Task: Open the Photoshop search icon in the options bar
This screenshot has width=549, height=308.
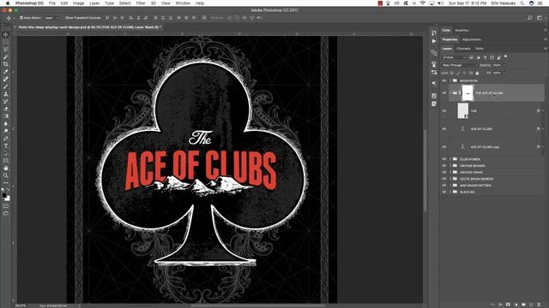Action: click(530, 18)
